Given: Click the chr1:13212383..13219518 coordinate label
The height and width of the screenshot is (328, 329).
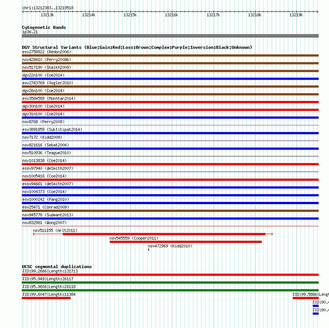Looking at the screenshot, I should click(x=48, y=8).
